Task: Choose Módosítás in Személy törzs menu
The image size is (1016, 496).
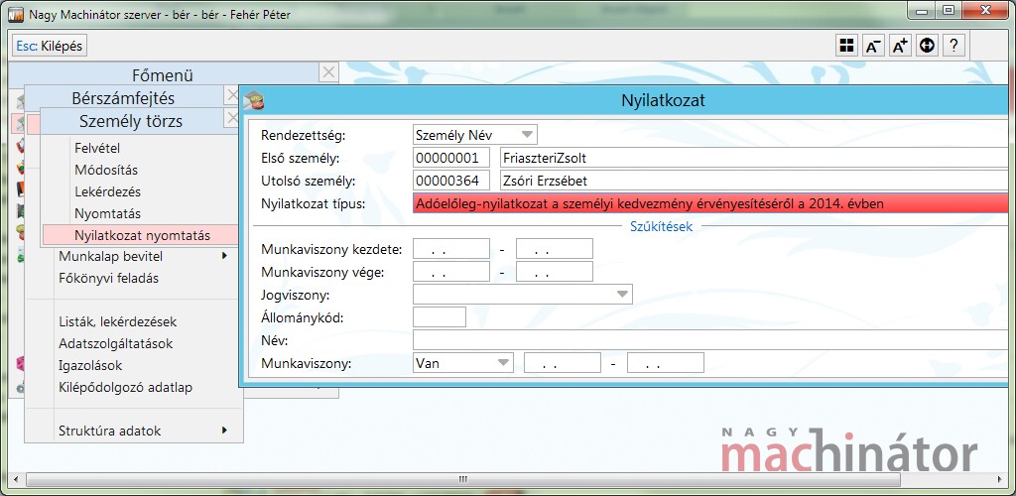Action: click(106, 170)
